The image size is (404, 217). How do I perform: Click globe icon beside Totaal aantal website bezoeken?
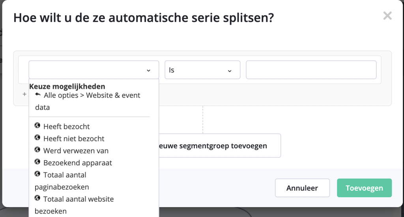click(x=37, y=198)
